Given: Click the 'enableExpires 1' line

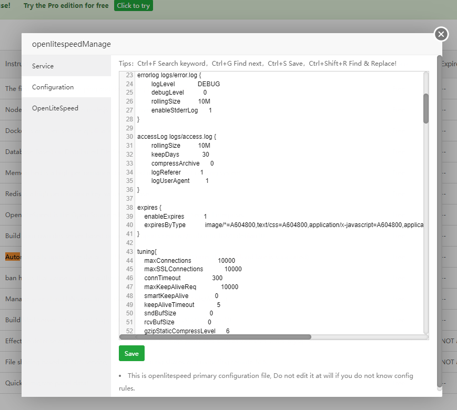Looking at the screenshot, I should point(176,216).
